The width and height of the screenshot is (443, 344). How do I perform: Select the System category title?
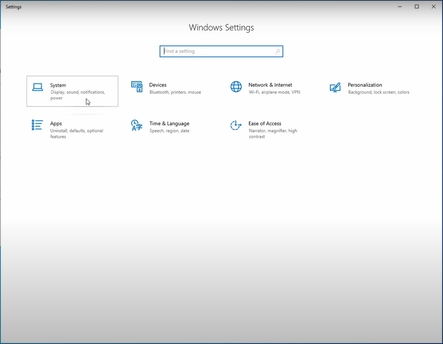(x=58, y=85)
